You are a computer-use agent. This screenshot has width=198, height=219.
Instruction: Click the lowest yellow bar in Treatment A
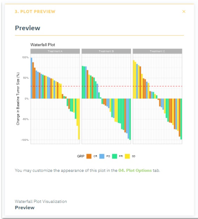pos(79,119)
